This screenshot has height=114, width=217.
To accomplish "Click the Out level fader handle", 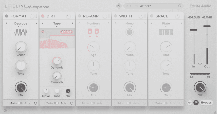I will [x=207, y=26].
